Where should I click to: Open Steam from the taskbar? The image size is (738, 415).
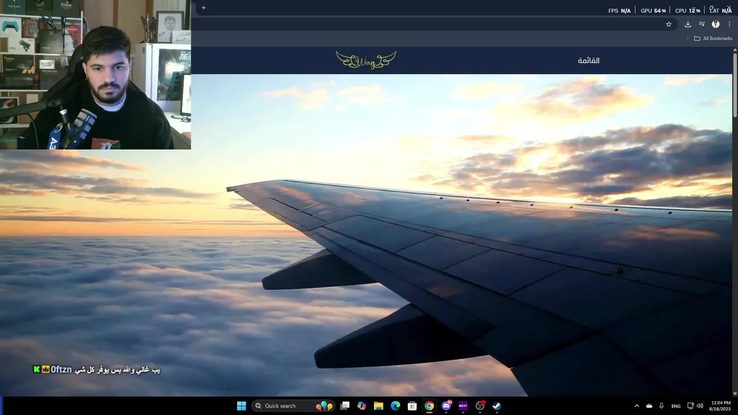click(496, 406)
